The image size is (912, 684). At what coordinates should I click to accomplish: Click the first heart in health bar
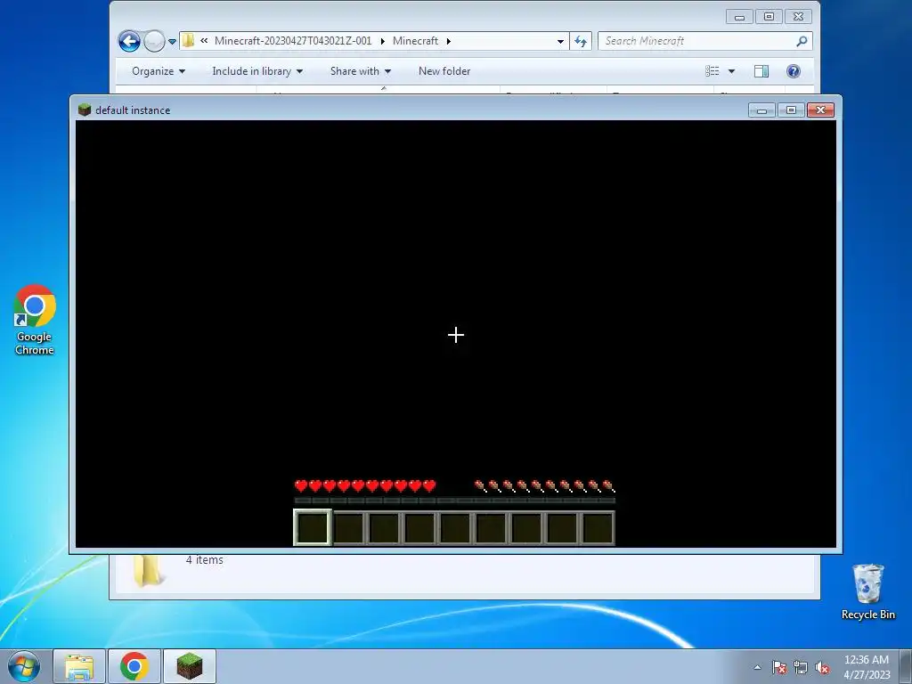click(x=301, y=485)
